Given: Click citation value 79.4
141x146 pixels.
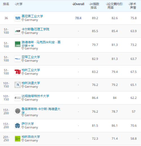Looking at the screenshot, I should (x=114, y=72).
